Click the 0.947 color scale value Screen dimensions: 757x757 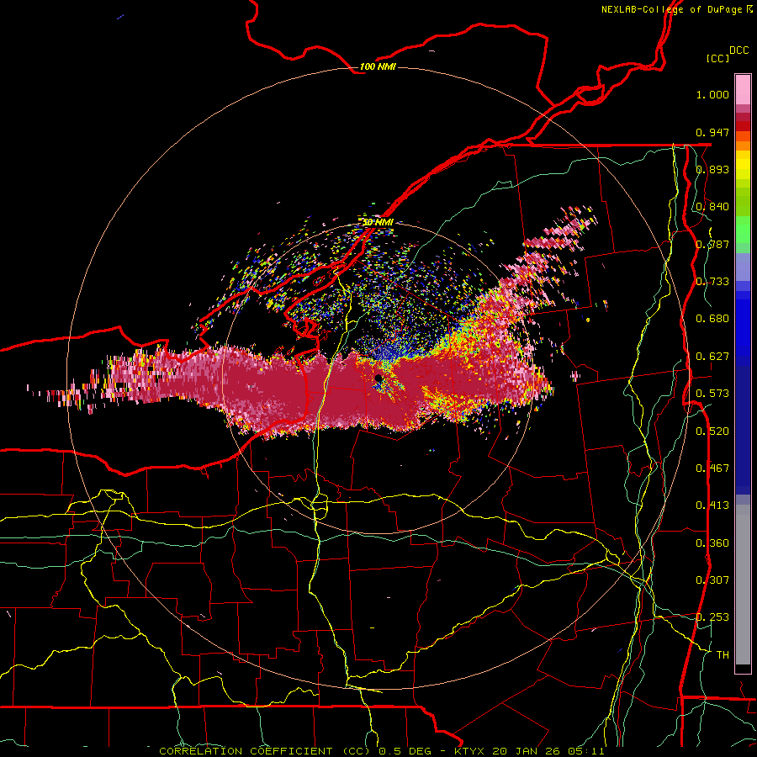click(x=712, y=132)
